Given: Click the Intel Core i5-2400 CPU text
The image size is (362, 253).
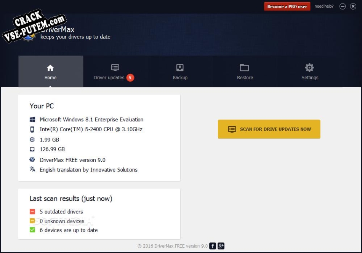Looking at the screenshot, I should [91, 129].
